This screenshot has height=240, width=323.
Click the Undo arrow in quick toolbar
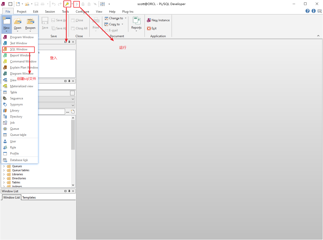tap(54, 4)
